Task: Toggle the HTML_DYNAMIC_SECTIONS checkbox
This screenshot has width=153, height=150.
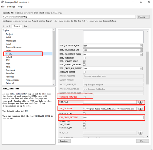Action: [x=84, y=65]
